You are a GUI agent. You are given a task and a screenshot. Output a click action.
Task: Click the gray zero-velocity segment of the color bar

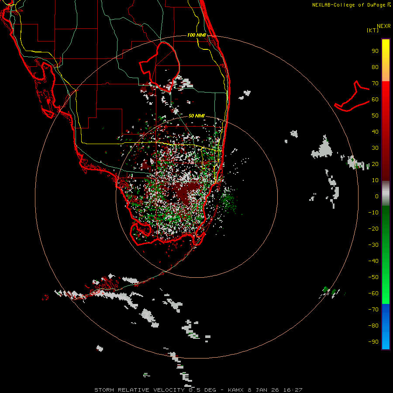coord(386,193)
